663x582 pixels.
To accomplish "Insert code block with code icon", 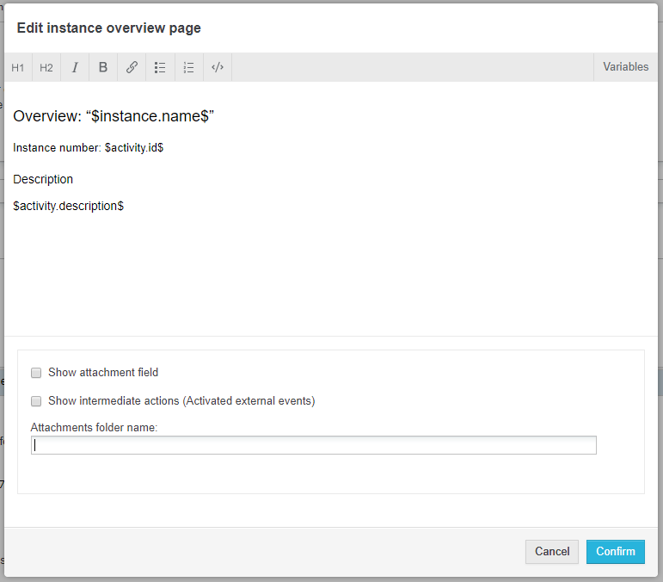I will point(218,67).
